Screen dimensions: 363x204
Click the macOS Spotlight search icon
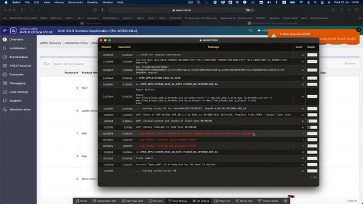(315, 2)
